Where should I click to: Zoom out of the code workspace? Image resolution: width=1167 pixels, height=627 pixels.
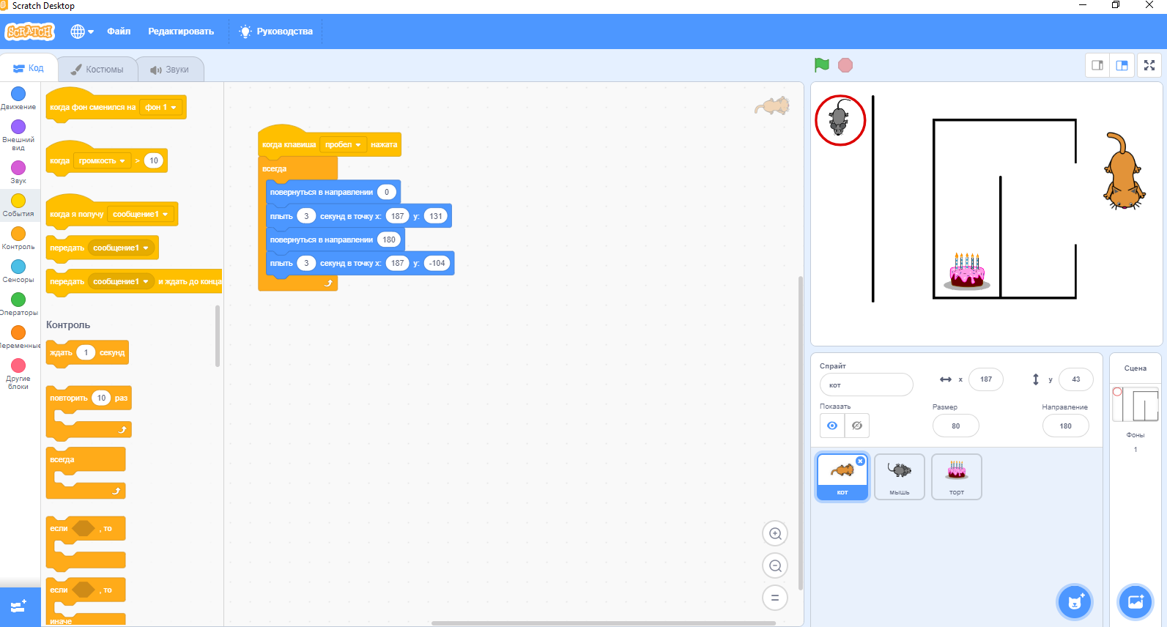coord(775,565)
